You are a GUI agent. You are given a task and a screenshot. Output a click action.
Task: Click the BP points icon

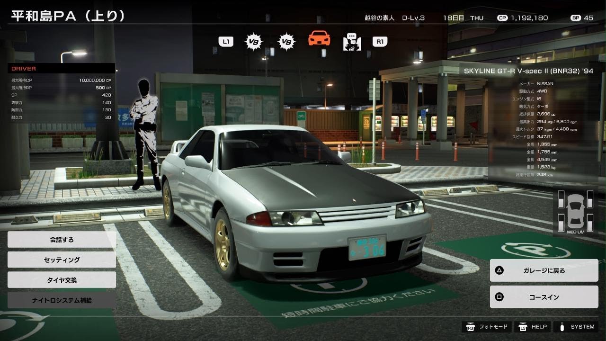point(576,18)
